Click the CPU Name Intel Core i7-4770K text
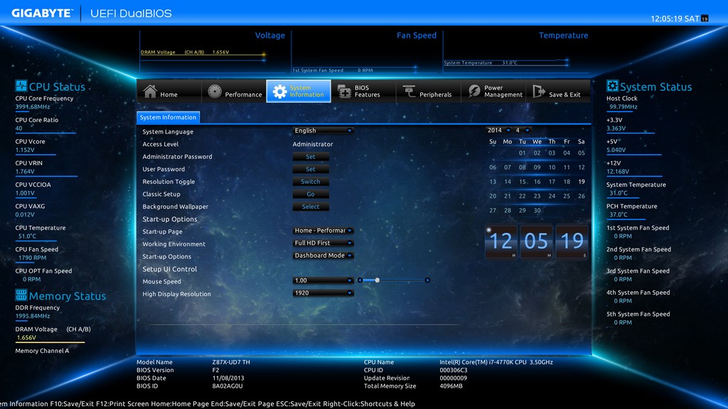Image resolution: width=728 pixels, height=409 pixels. click(x=496, y=362)
